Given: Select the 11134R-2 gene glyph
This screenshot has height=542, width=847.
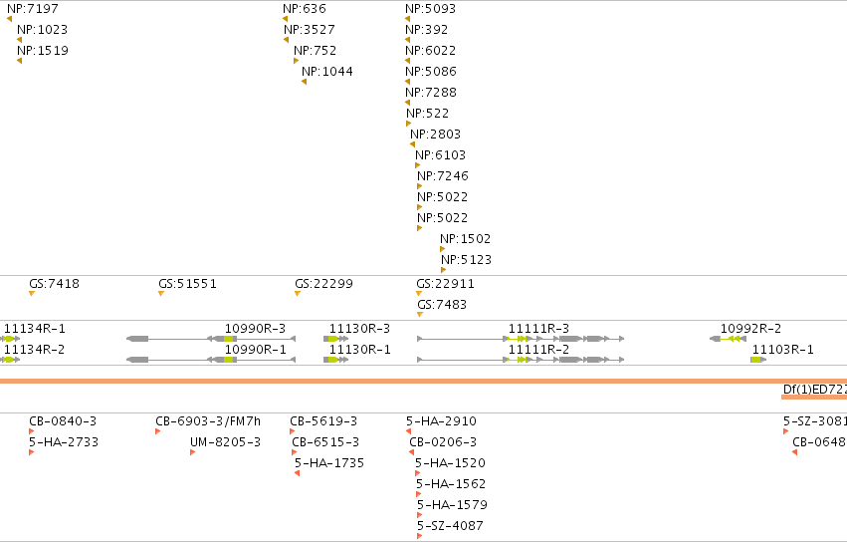Looking at the screenshot, I should pos(10,360).
